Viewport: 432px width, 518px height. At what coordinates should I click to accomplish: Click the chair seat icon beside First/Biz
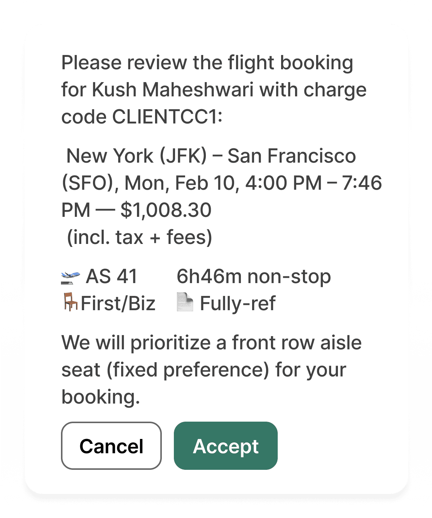(x=70, y=302)
